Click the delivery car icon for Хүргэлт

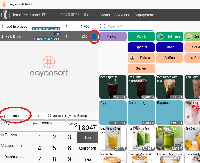pyautogui.click(x=3, y=123)
